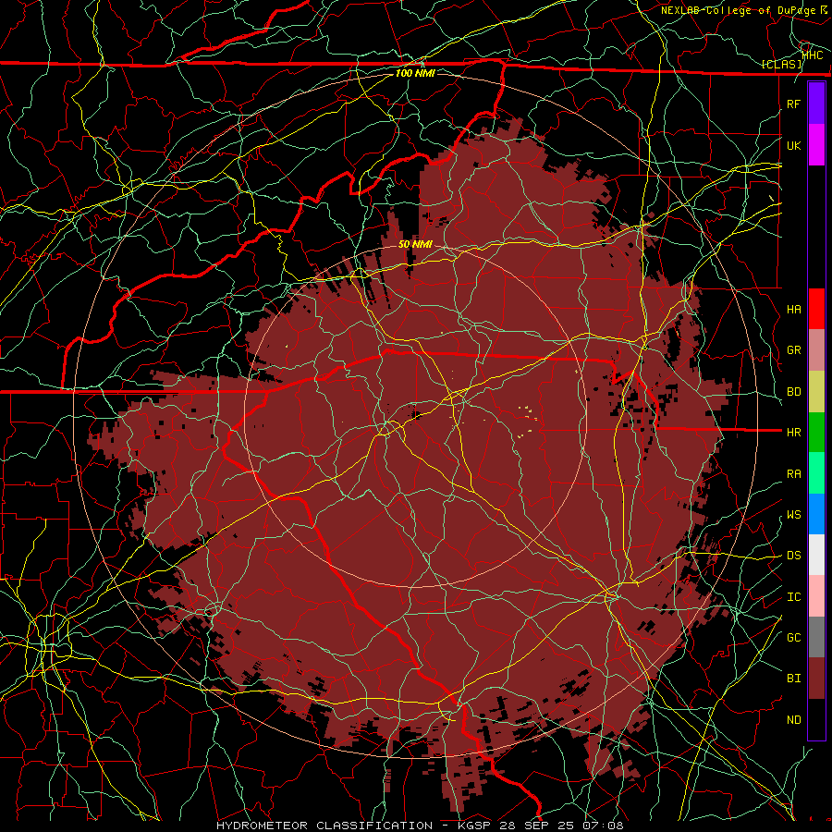Click the purple RF legend color swatch
This screenshot has height=832, width=832.
pyautogui.click(x=816, y=104)
